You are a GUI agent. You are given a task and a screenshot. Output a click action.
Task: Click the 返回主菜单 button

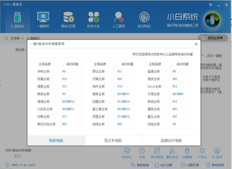click(213, 38)
